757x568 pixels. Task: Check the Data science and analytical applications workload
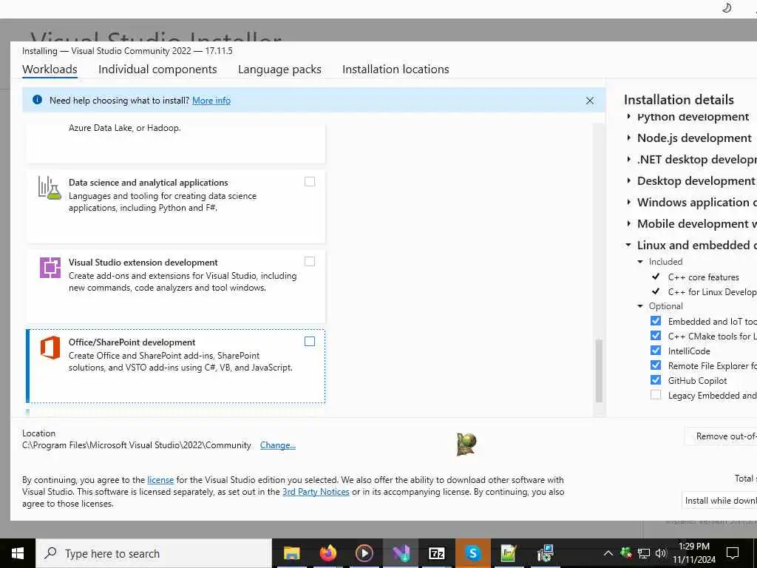(310, 182)
